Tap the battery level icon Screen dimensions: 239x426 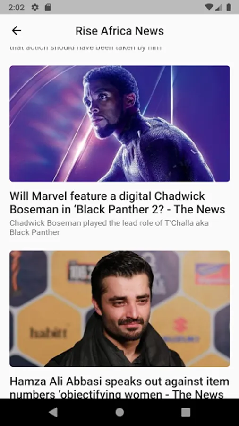[x=229, y=7]
